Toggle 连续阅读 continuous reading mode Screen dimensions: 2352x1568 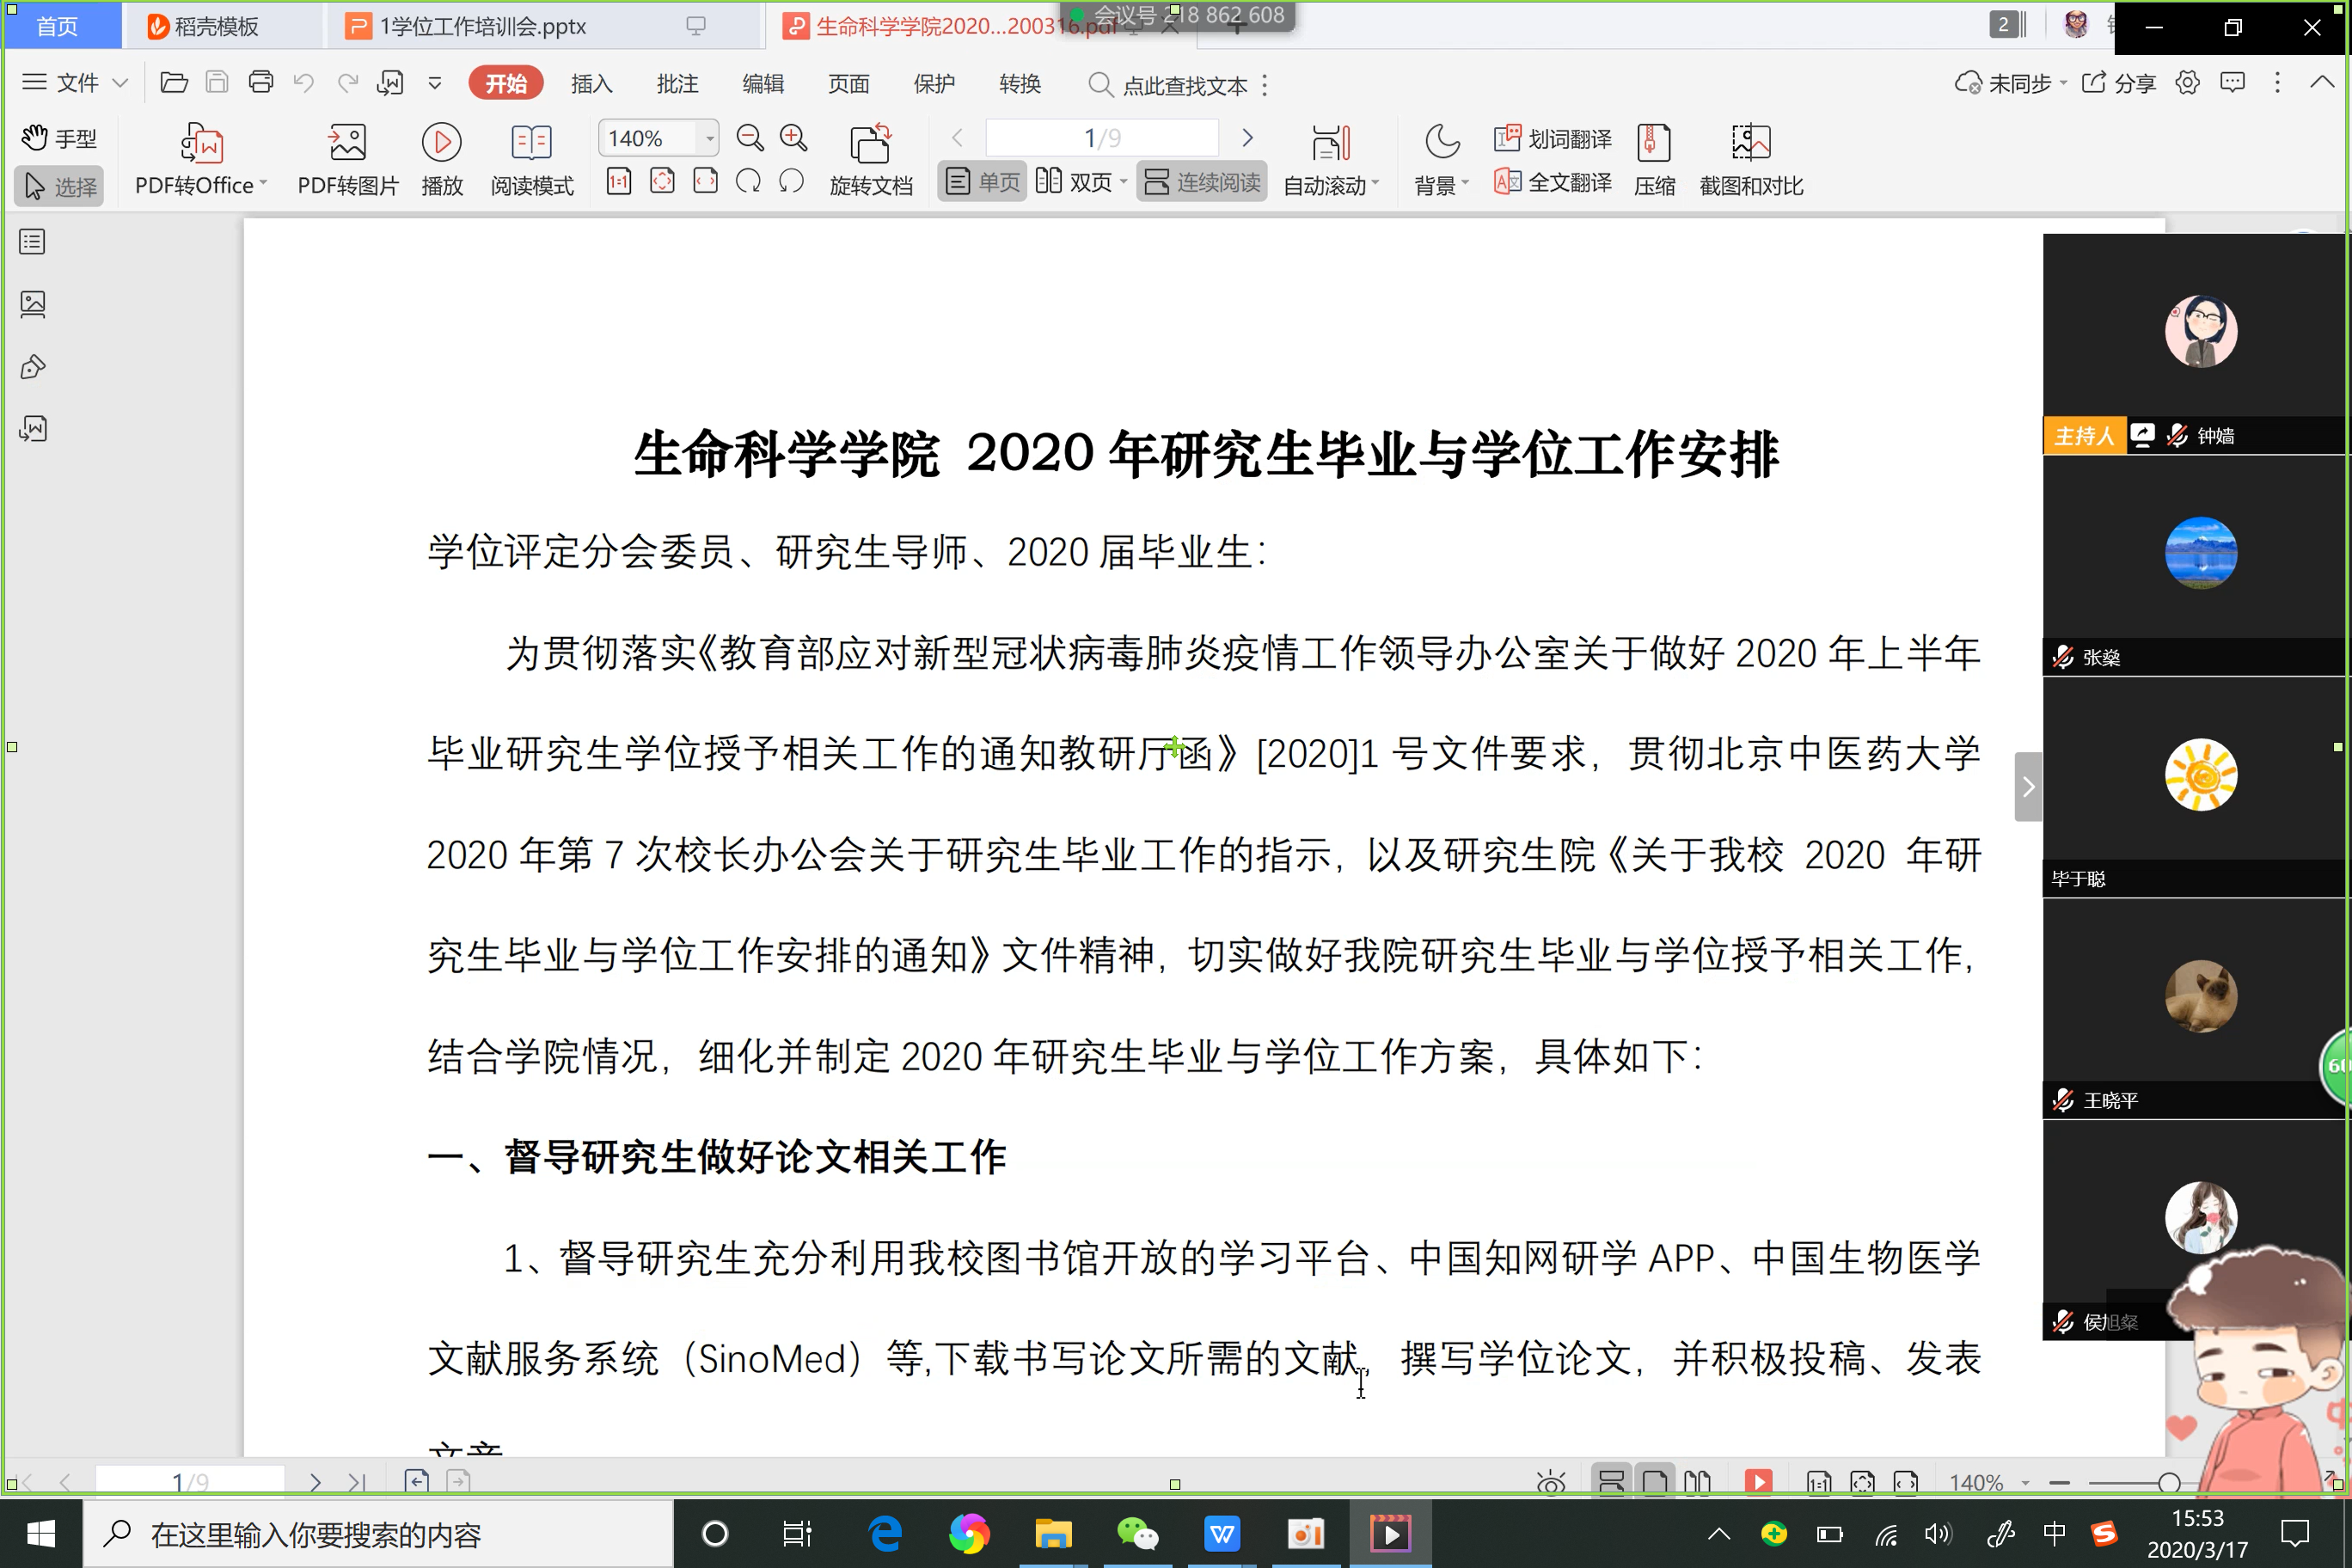coord(1202,182)
